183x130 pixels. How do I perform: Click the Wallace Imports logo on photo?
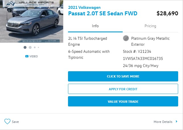pyautogui.click(x=30, y=3)
